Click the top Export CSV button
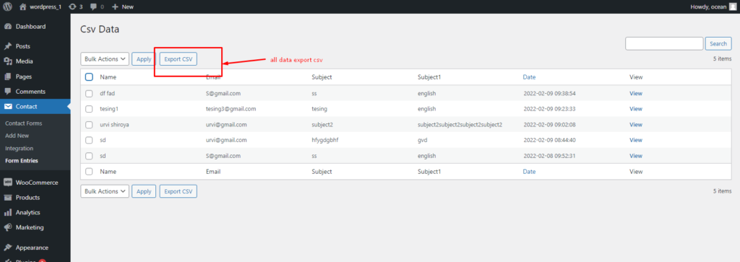Viewport: 740px width, 262px height. coord(178,59)
